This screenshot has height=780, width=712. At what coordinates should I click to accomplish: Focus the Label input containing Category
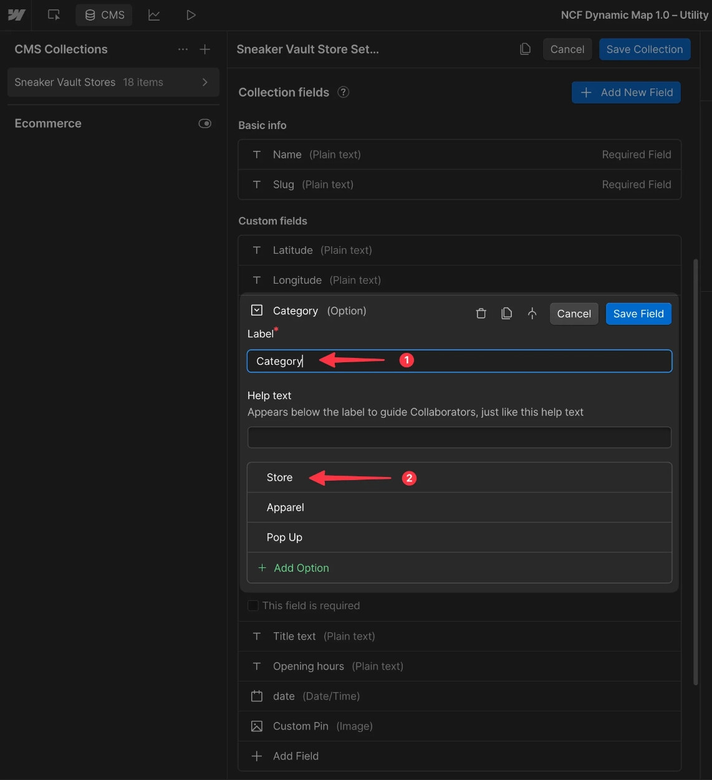[x=459, y=361]
